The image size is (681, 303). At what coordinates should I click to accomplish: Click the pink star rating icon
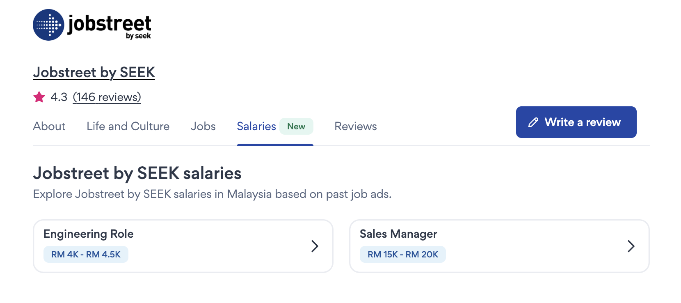pos(39,97)
